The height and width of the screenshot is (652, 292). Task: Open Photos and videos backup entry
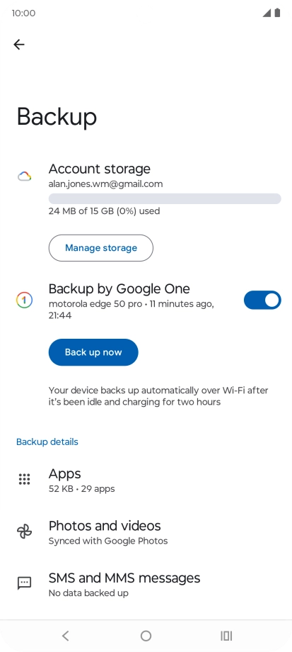[146, 532]
